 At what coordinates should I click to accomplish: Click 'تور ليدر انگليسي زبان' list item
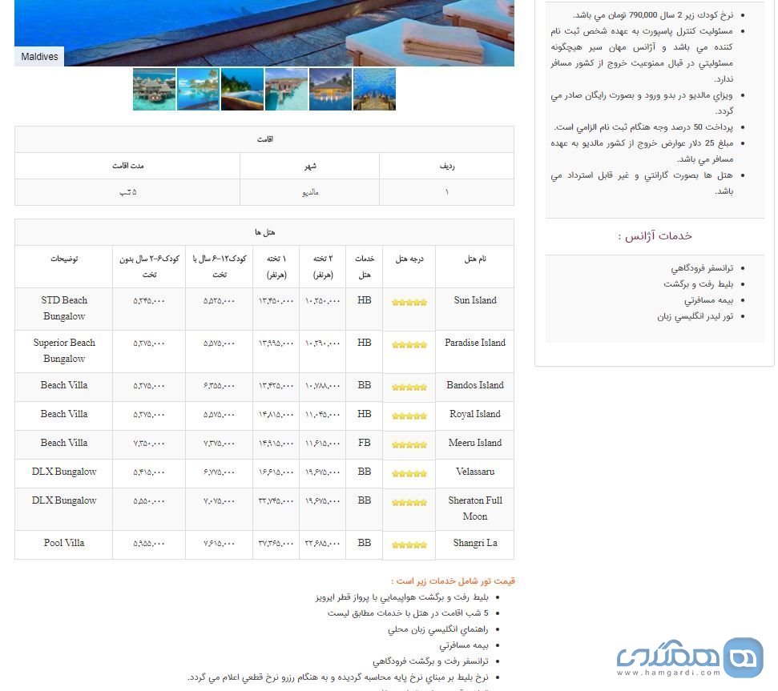[x=695, y=316]
